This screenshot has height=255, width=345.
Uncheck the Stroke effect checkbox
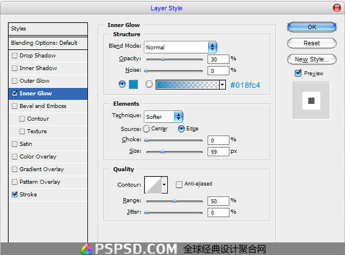click(14, 194)
